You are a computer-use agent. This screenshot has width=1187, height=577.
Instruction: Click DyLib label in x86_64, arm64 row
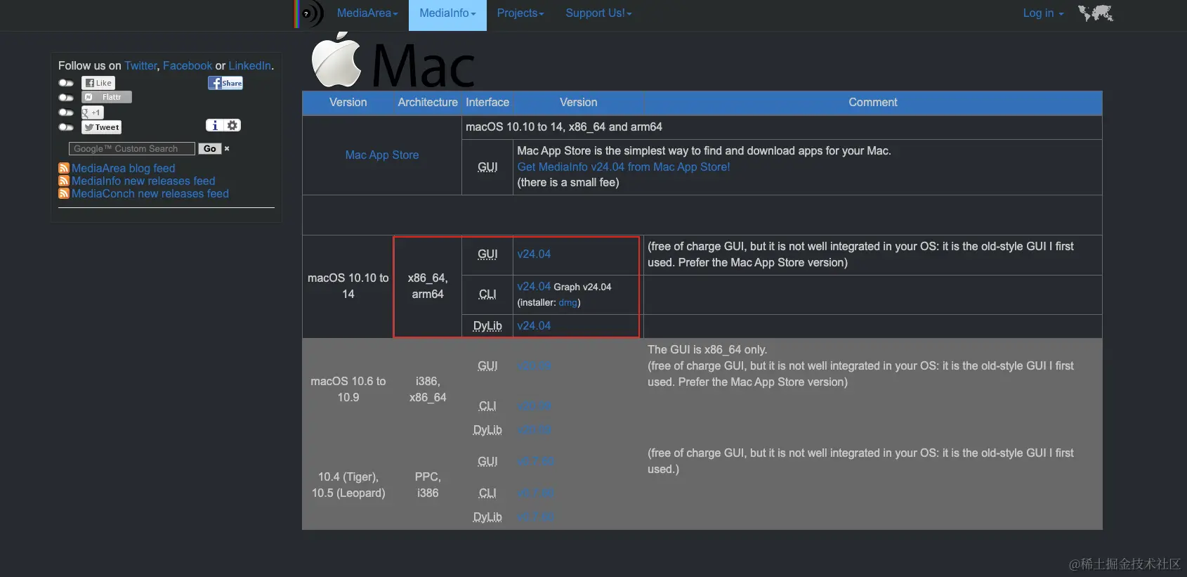487,325
